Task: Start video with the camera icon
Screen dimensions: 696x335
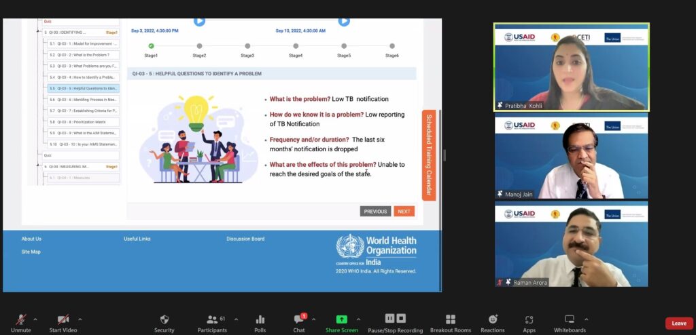Action: pos(63,319)
